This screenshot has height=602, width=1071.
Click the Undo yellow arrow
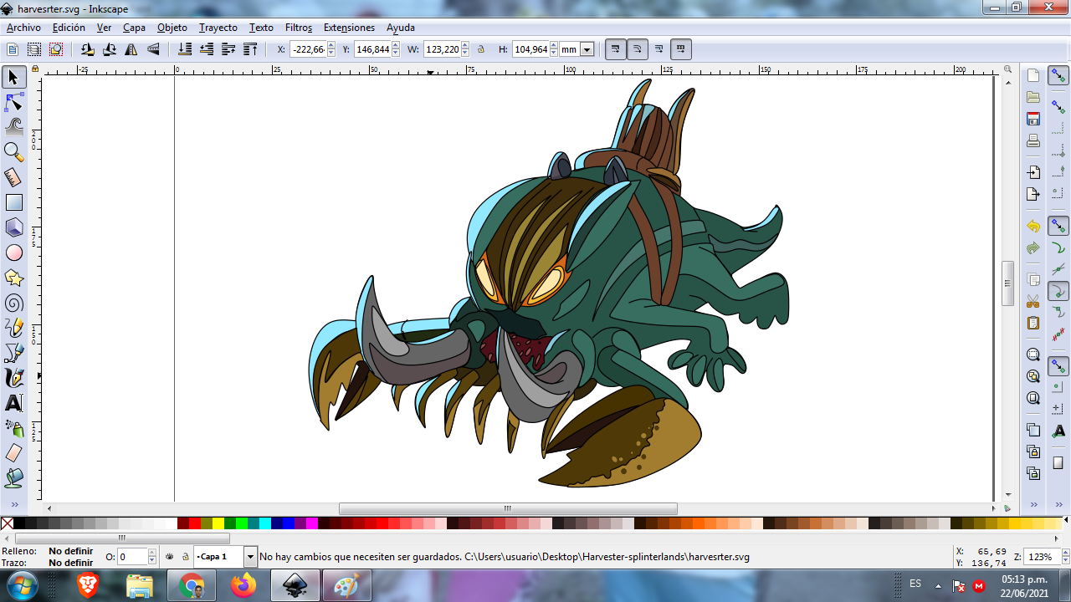pos(1033,227)
